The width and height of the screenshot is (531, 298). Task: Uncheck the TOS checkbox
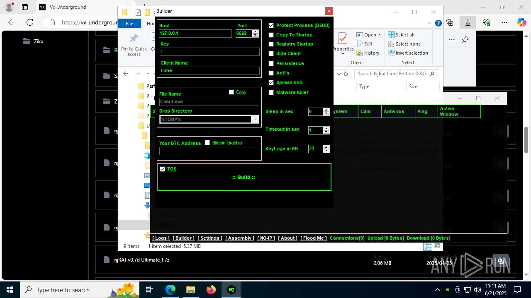163,169
